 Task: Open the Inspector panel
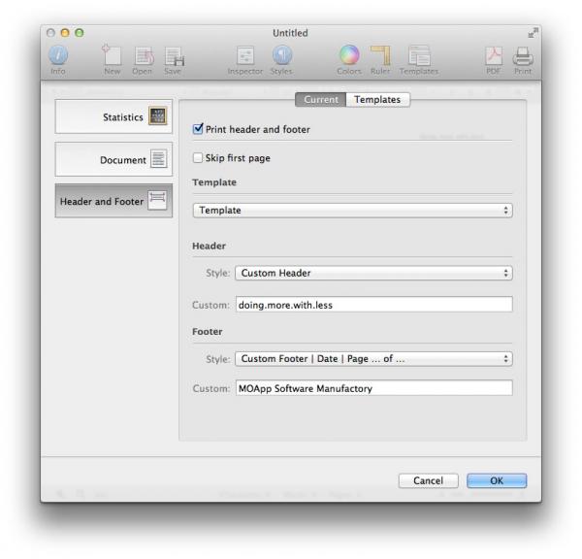pyautogui.click(x=244, y=56)
